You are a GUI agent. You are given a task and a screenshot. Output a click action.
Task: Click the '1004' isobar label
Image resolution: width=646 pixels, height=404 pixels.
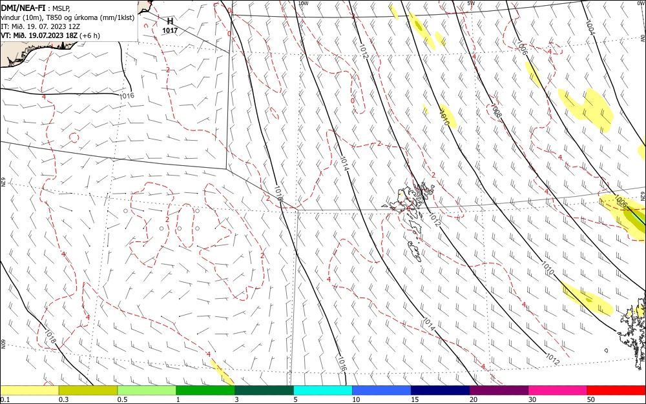590,28
